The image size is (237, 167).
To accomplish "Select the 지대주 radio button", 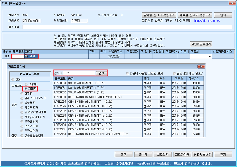I will point(26,89).
